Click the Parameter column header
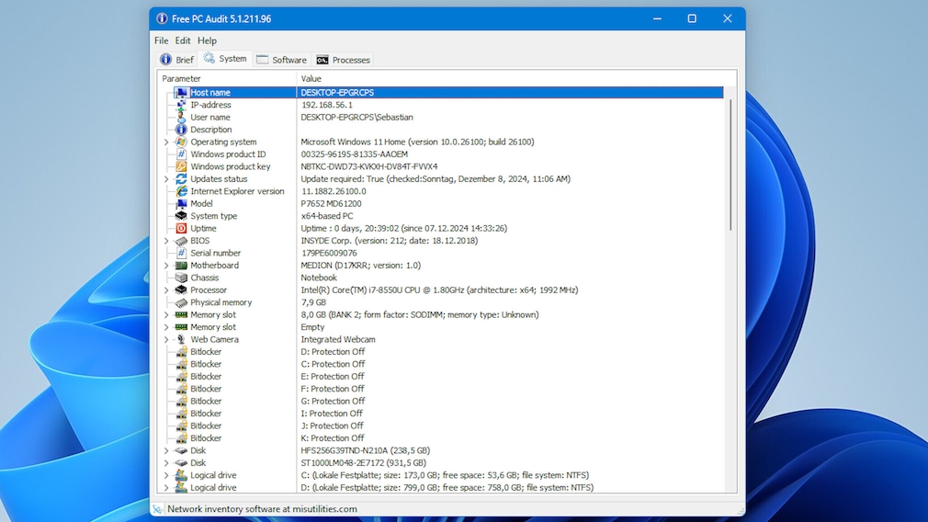The image size is (928, 522). [x=226, y=79]
